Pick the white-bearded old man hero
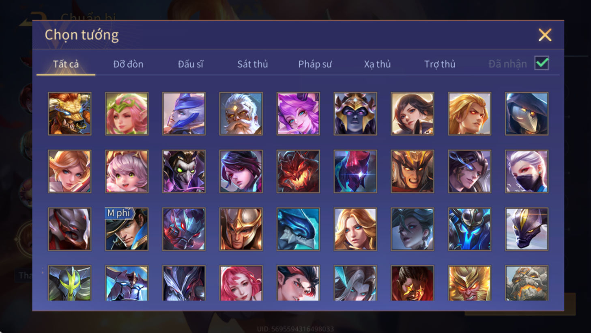The image size is (591, 333). 241,114
